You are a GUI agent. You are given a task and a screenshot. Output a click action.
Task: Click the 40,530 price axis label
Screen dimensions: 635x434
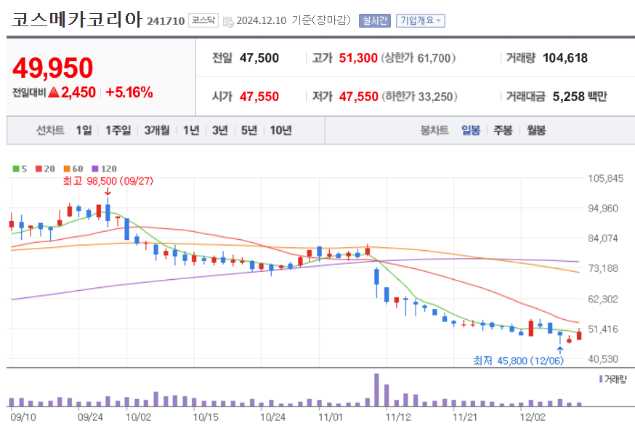(x=602, y=359)
